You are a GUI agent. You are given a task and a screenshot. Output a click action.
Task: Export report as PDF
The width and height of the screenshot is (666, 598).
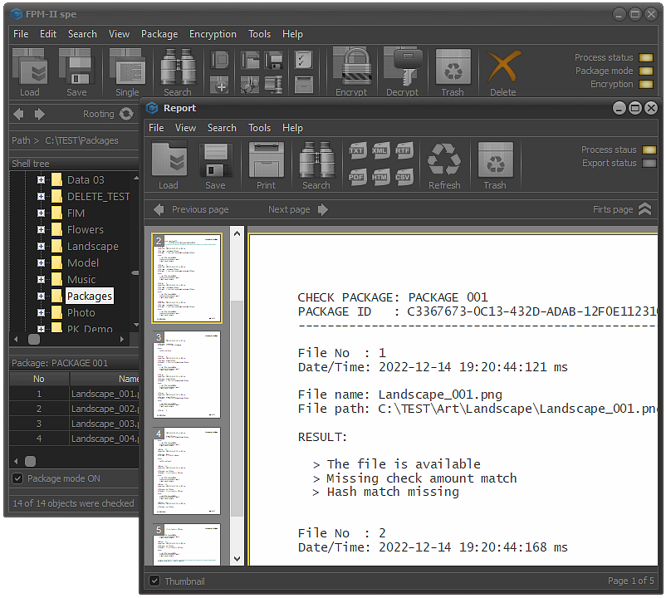pyautogui.click(x=356, y=177)
